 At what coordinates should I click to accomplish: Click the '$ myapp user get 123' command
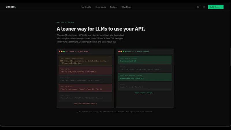click(x=128, y=61)
